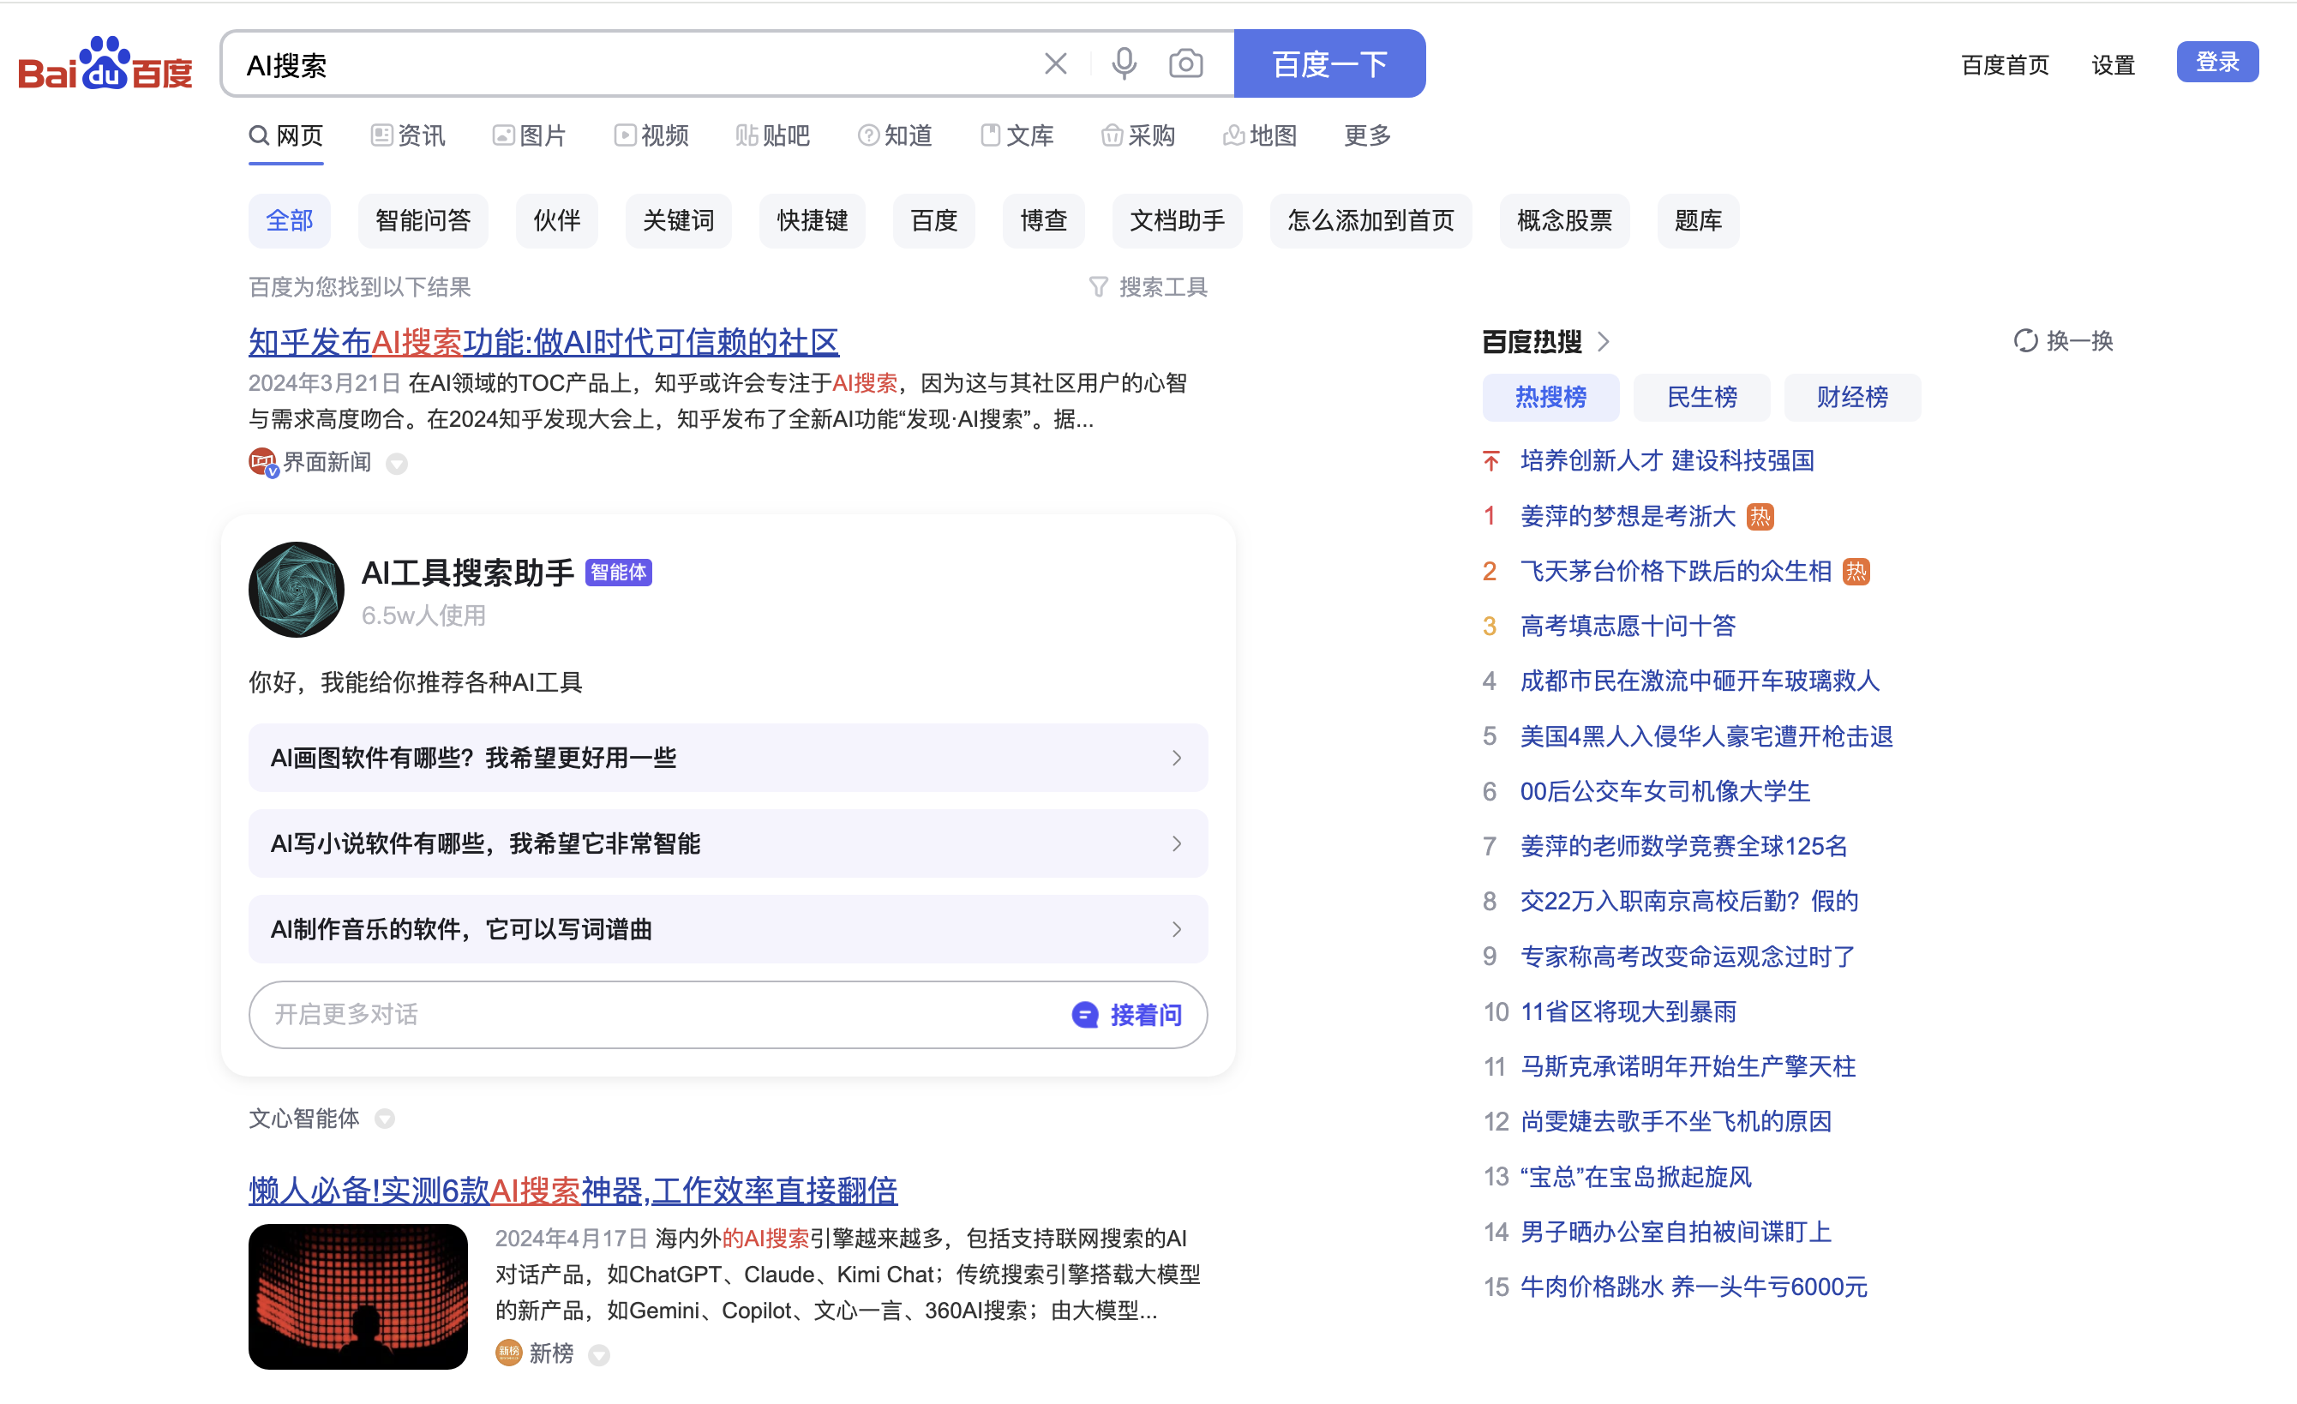
Task: Switch to the 资讯 tab
Action: click(408, 136)
